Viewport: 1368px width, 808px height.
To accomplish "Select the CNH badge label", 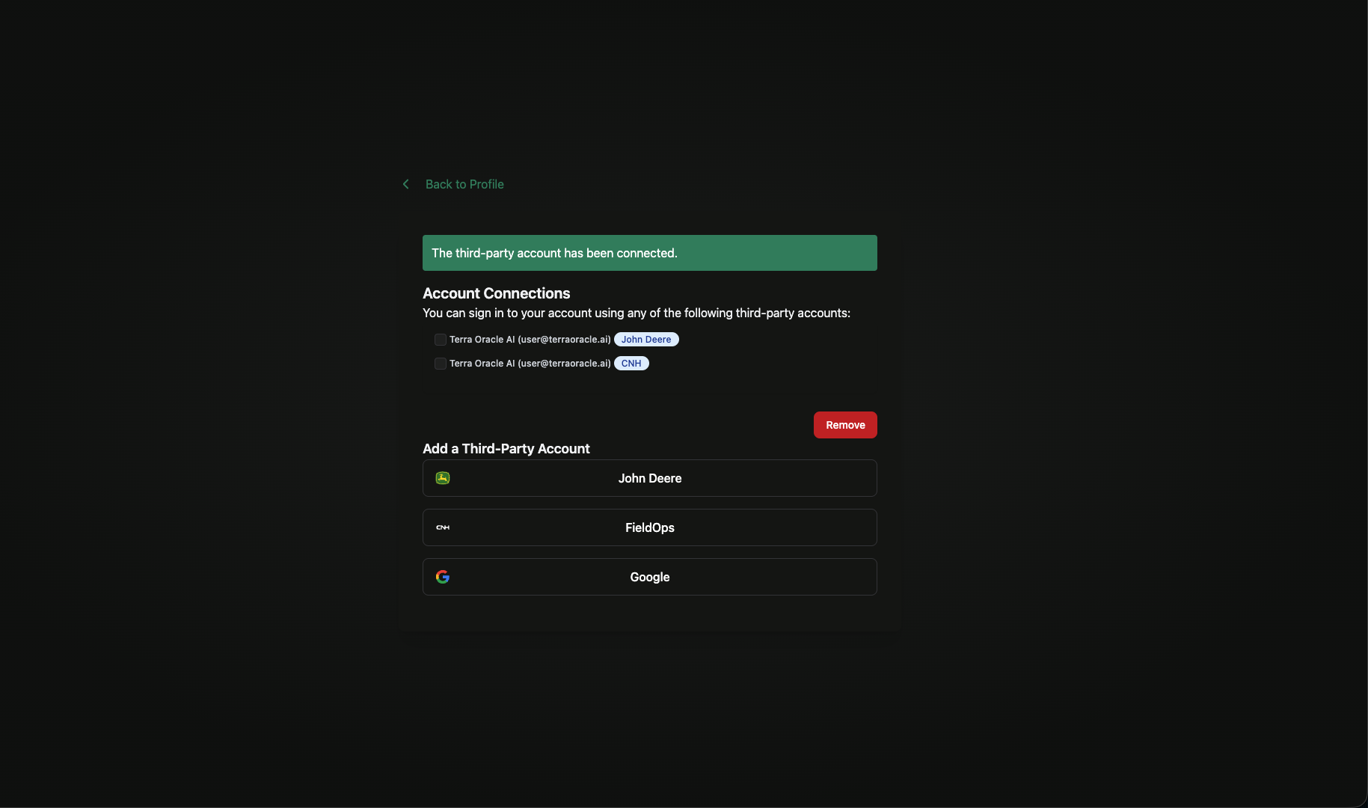I will pos(631,363).
